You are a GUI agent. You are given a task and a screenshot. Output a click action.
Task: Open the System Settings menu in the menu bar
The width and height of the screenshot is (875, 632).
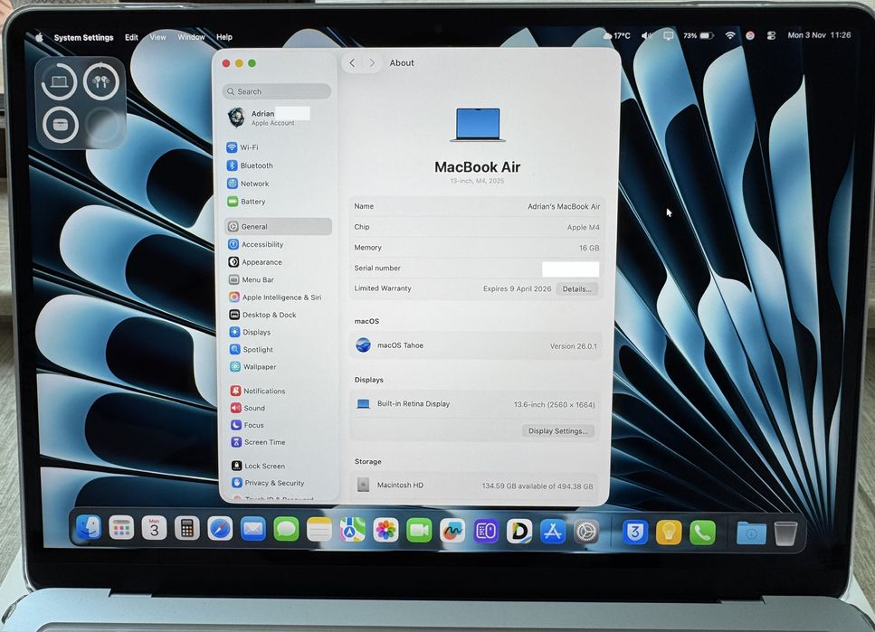point(84,37)
